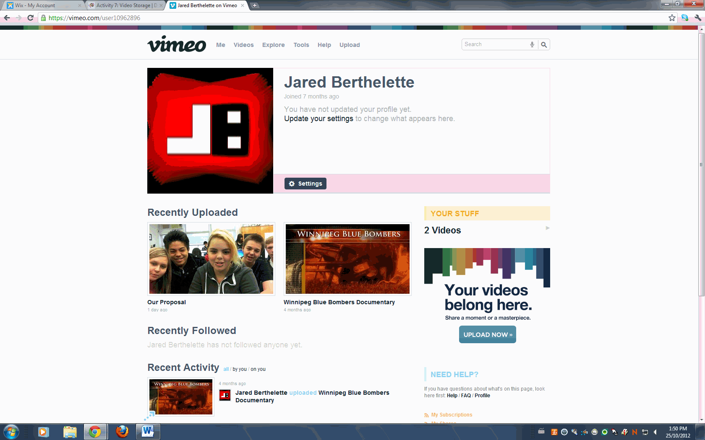This screenshot has height=440, width=705.
Task: Open the Explore menu
Action: pyautogui.click(x=274, y=45)
